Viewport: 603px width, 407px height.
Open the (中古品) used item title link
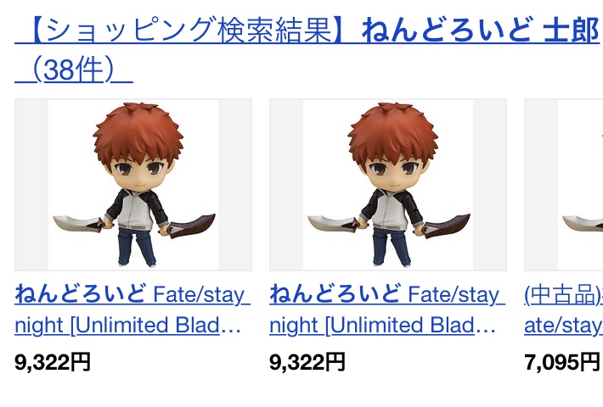tap(564, 309)
